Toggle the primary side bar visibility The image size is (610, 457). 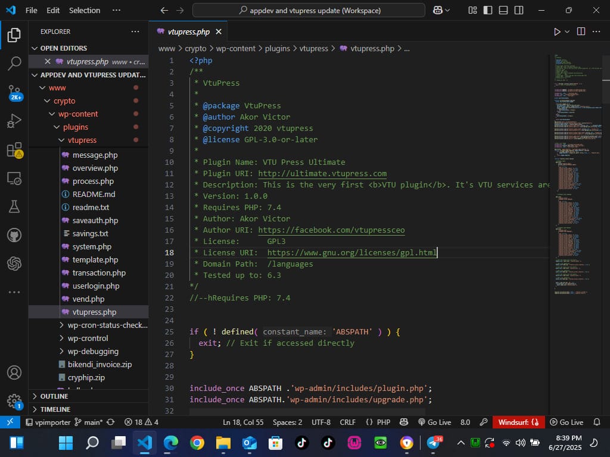[x=488, y=10]
